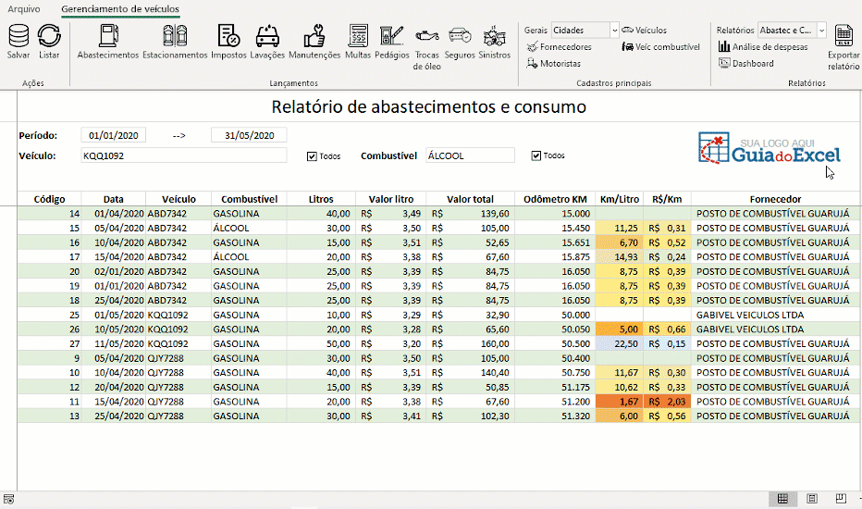Open the Multas icon
Screen dimensions: 862x509
click(358, 37)
